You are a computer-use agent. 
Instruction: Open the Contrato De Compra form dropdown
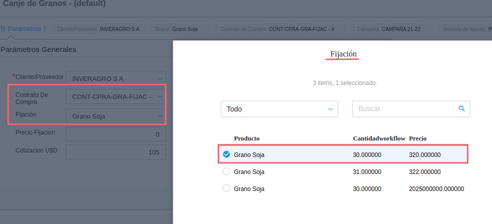click(x=159, y=96)
